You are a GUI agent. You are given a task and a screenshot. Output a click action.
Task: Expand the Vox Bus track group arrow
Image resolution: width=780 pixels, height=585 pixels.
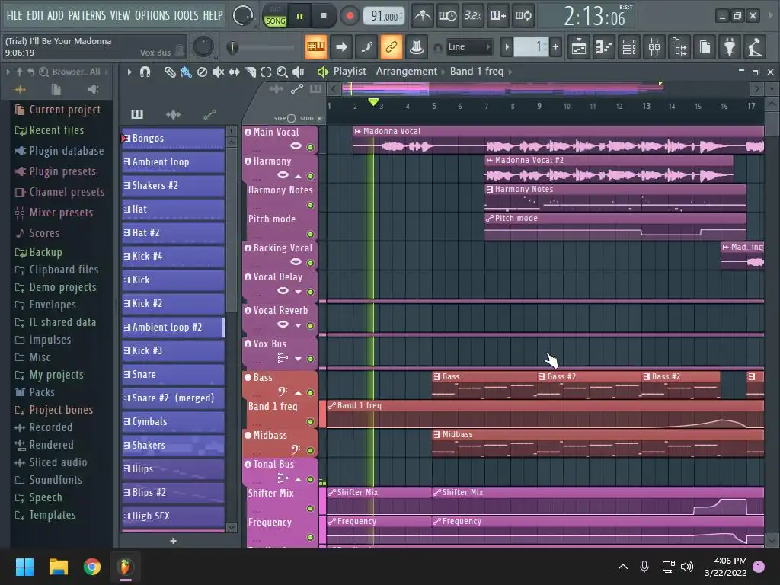pyautogui.click(x=298, y=360)
